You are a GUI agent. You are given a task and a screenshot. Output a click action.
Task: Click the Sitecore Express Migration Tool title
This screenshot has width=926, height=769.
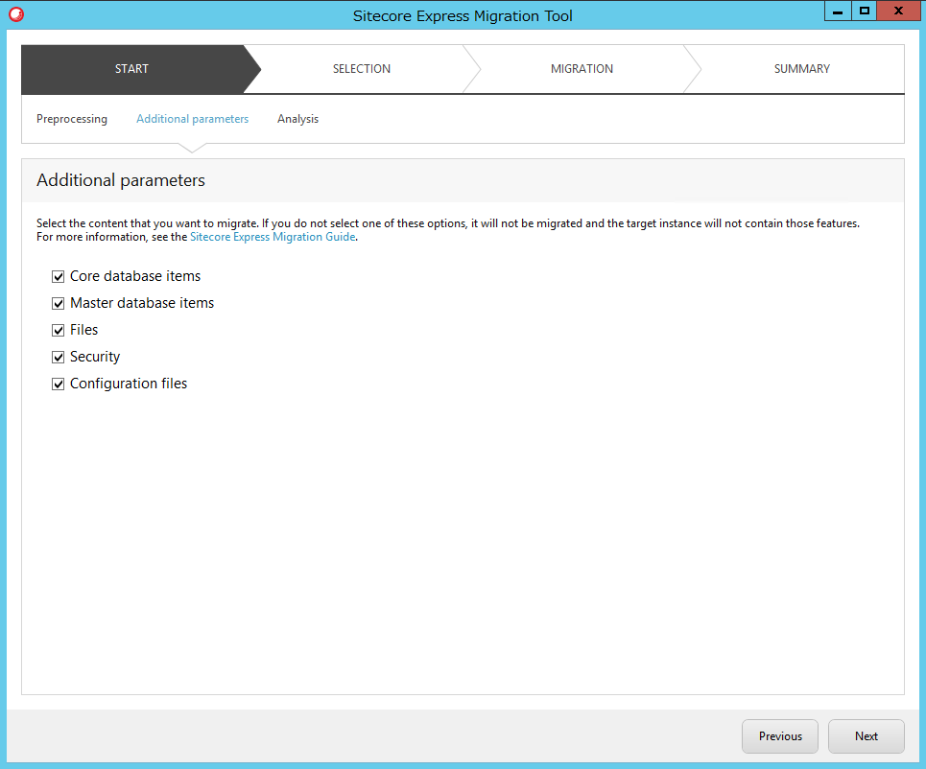pyautogui.click(x=463, y=16)
